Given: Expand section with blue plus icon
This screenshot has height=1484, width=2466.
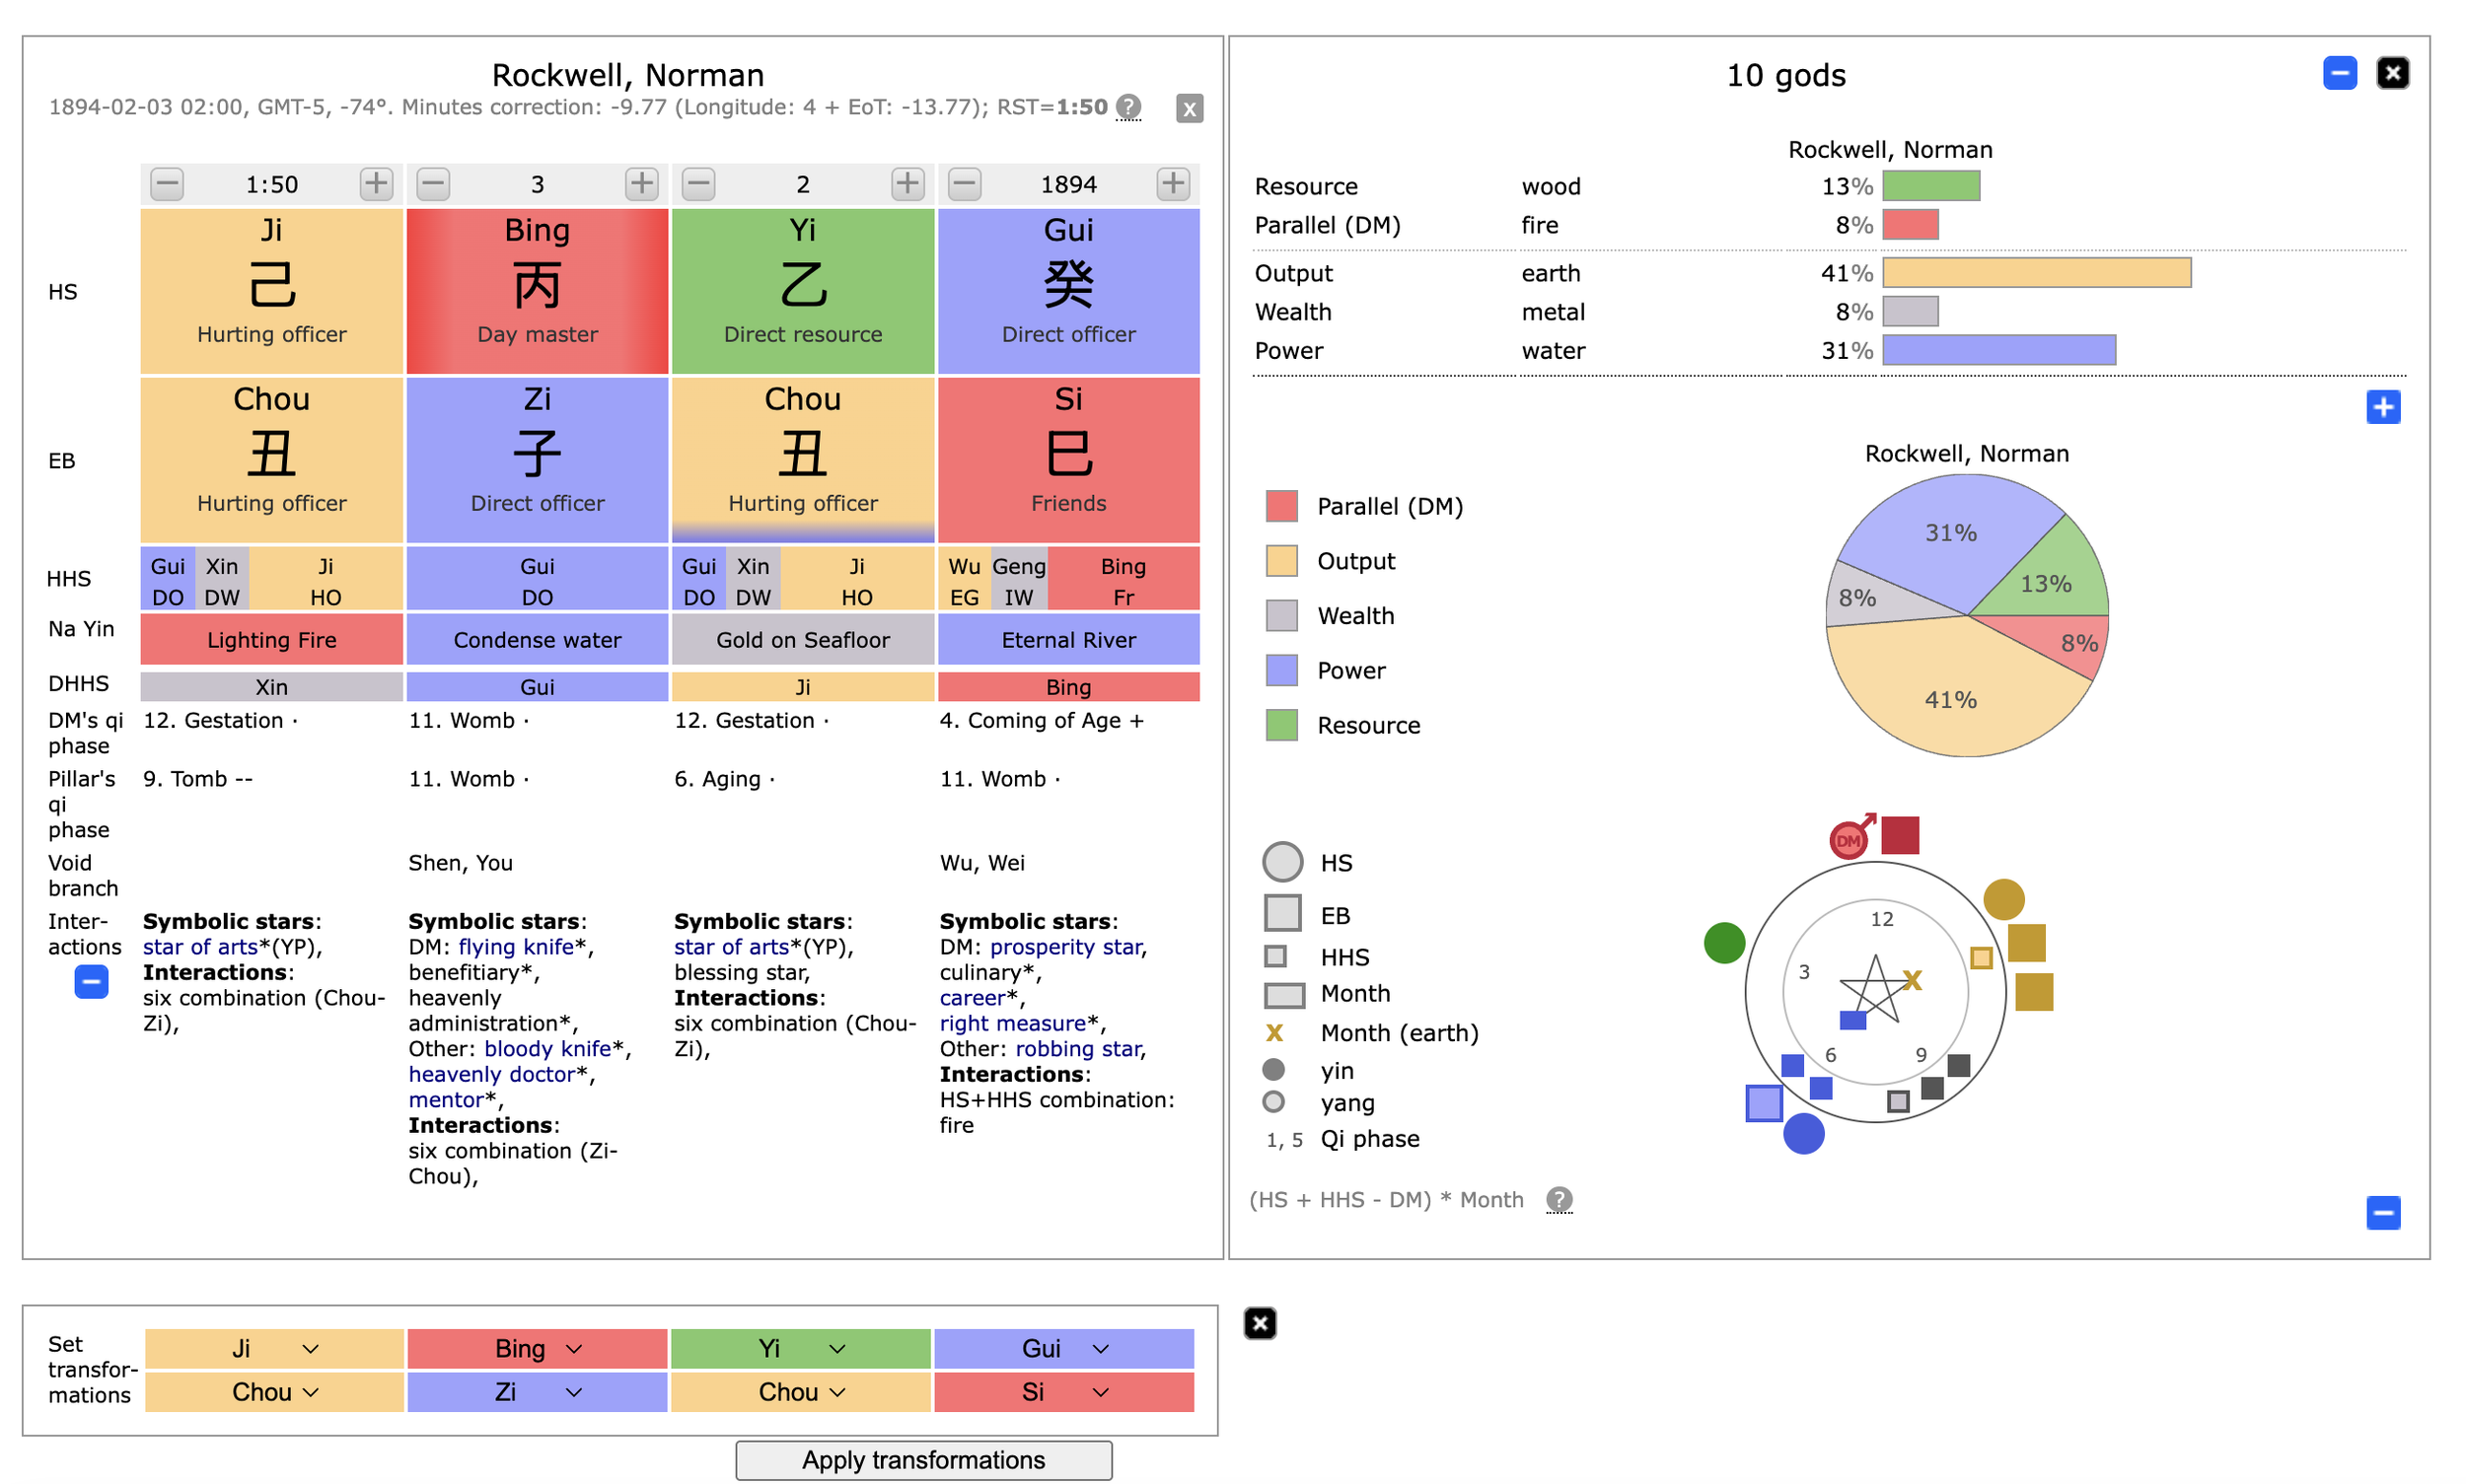Looking at the screenshot, I should (x=2383, y=407).
